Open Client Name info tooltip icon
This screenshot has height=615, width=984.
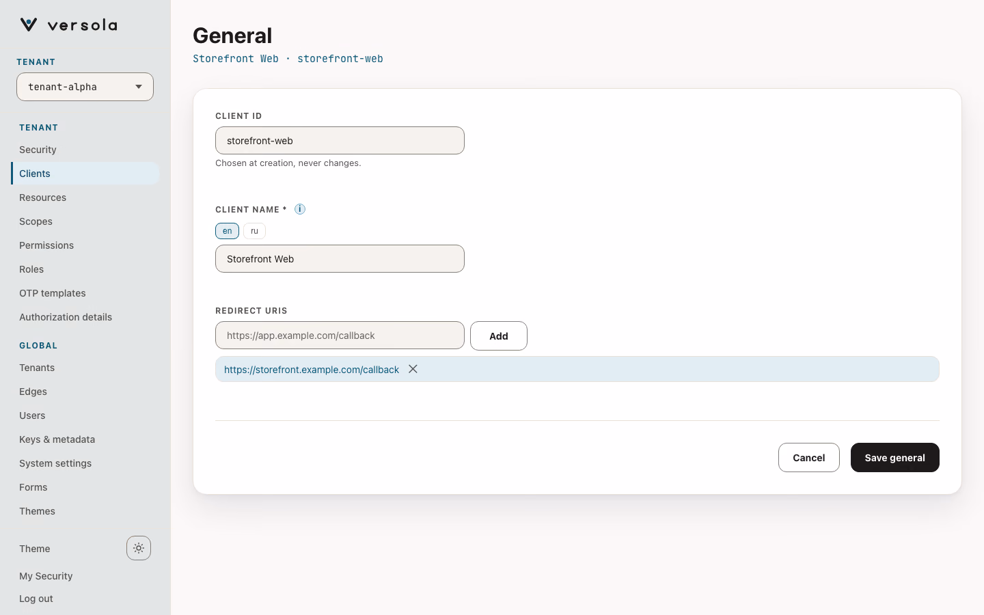pos(300,209)
